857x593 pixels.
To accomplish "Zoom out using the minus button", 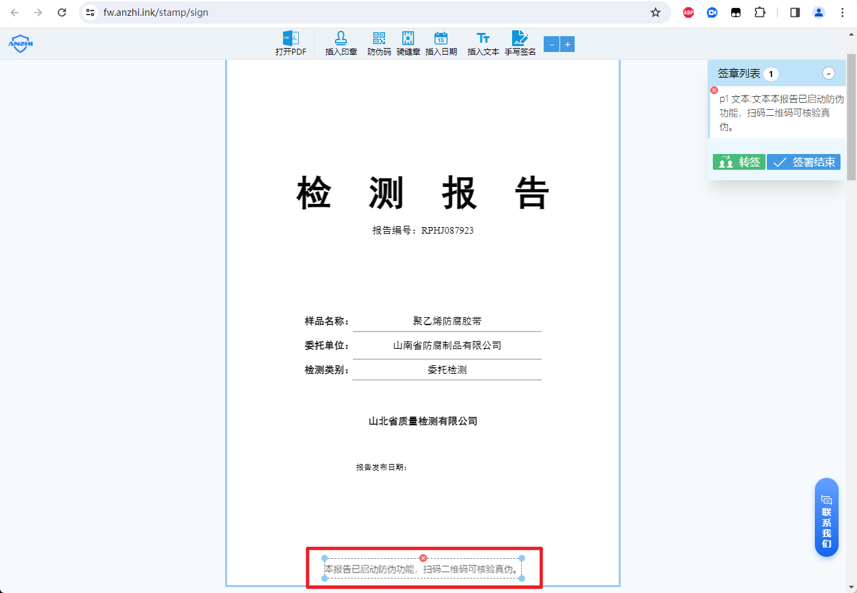I will coord(551,44).
